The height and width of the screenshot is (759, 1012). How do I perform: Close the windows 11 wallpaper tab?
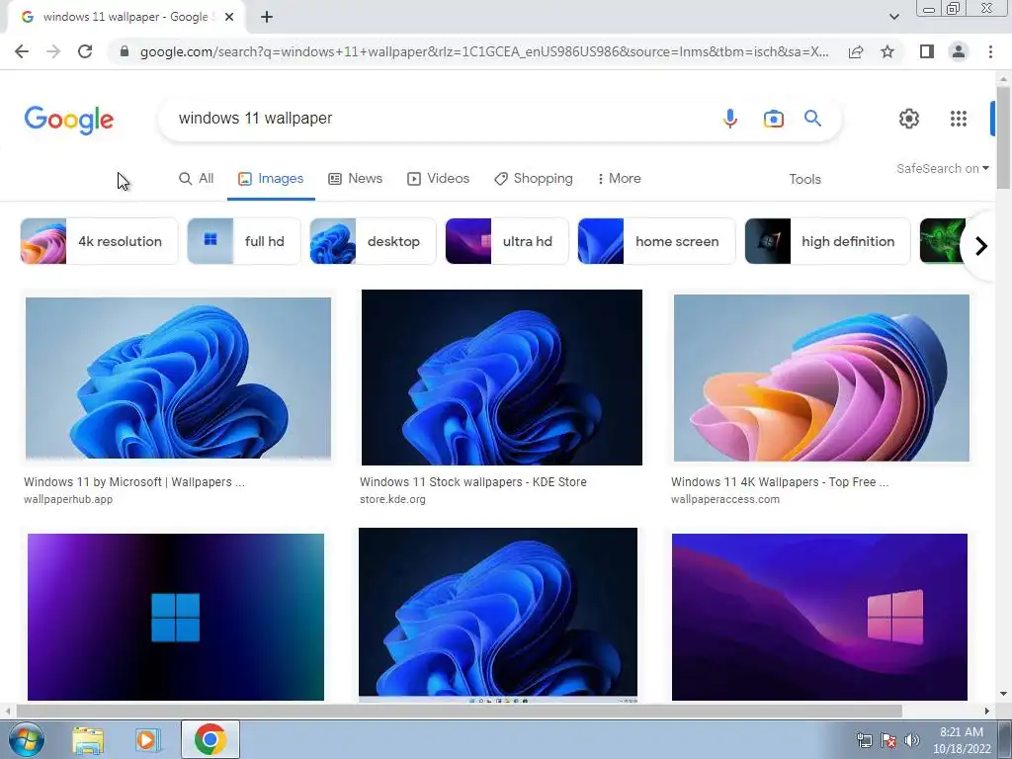click(229, 17)
